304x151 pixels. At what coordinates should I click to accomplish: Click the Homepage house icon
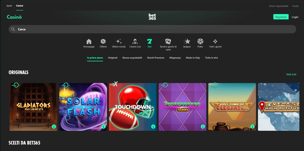89,41
